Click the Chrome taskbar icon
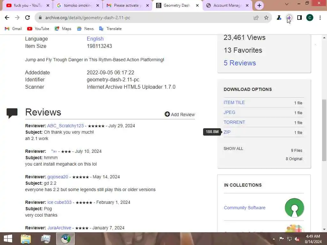 (x=65, y=239)
